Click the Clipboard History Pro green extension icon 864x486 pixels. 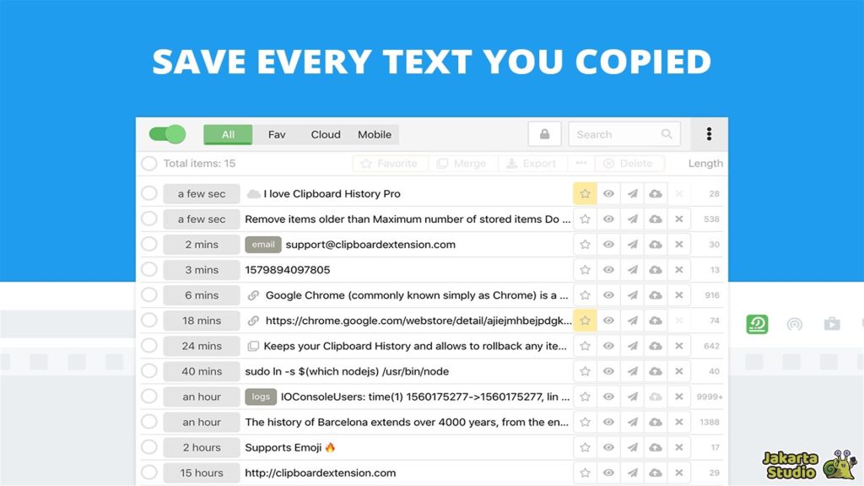click(757, 324)
